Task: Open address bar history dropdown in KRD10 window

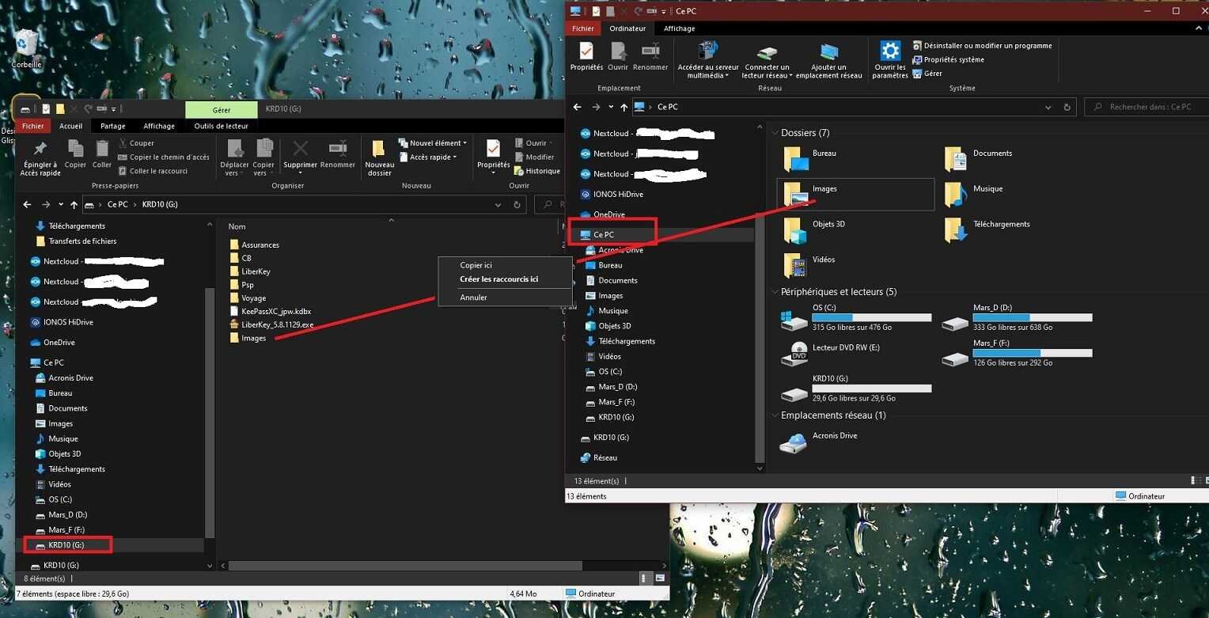Action: click(498, 205)
